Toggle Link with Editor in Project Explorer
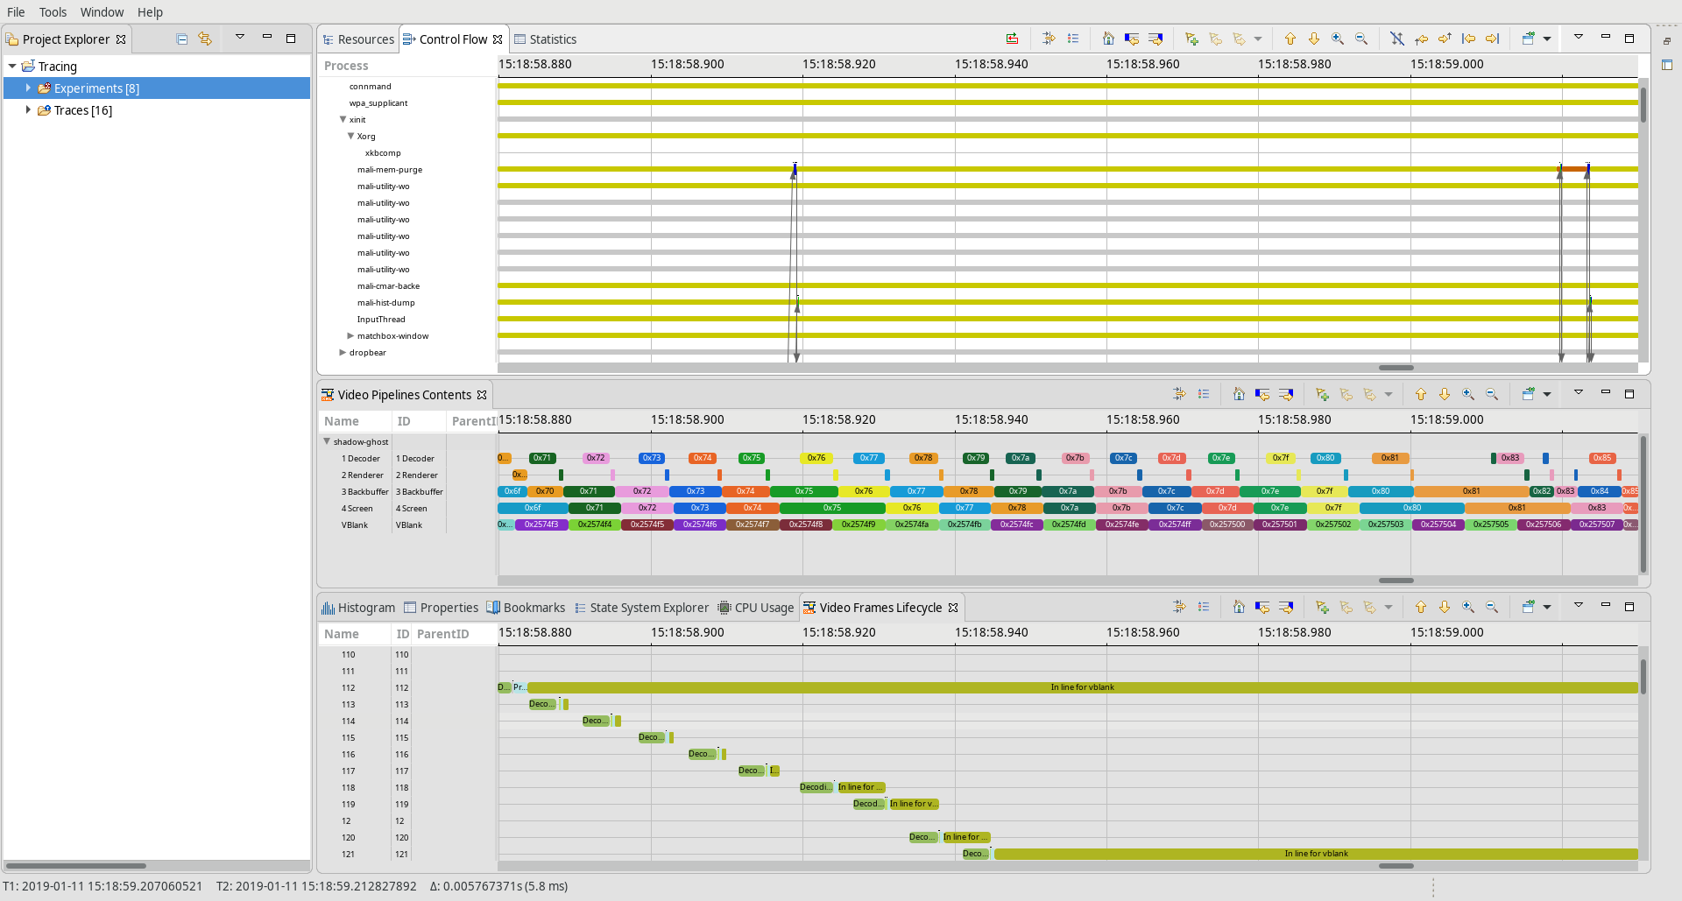Viewport: 1682px width, 901px height. point(205,39)
